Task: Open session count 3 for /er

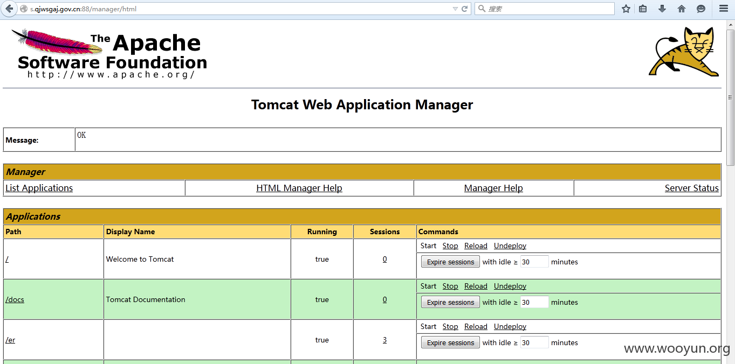Action: 384,340
